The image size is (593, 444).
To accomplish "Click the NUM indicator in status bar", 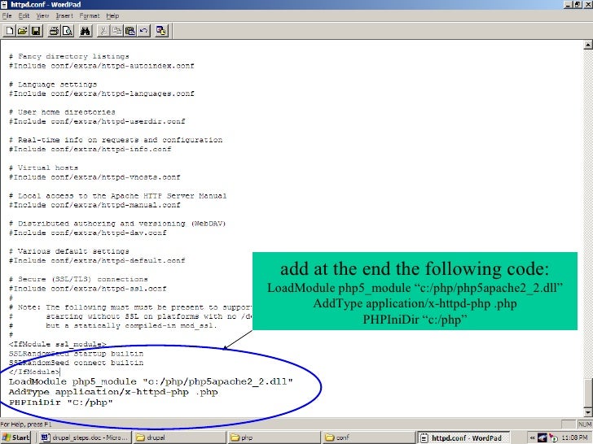I will pyautogui.click(x=585, y=424).
